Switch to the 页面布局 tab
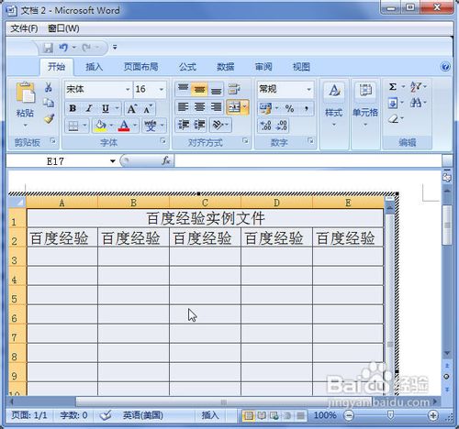 (140, 67)
